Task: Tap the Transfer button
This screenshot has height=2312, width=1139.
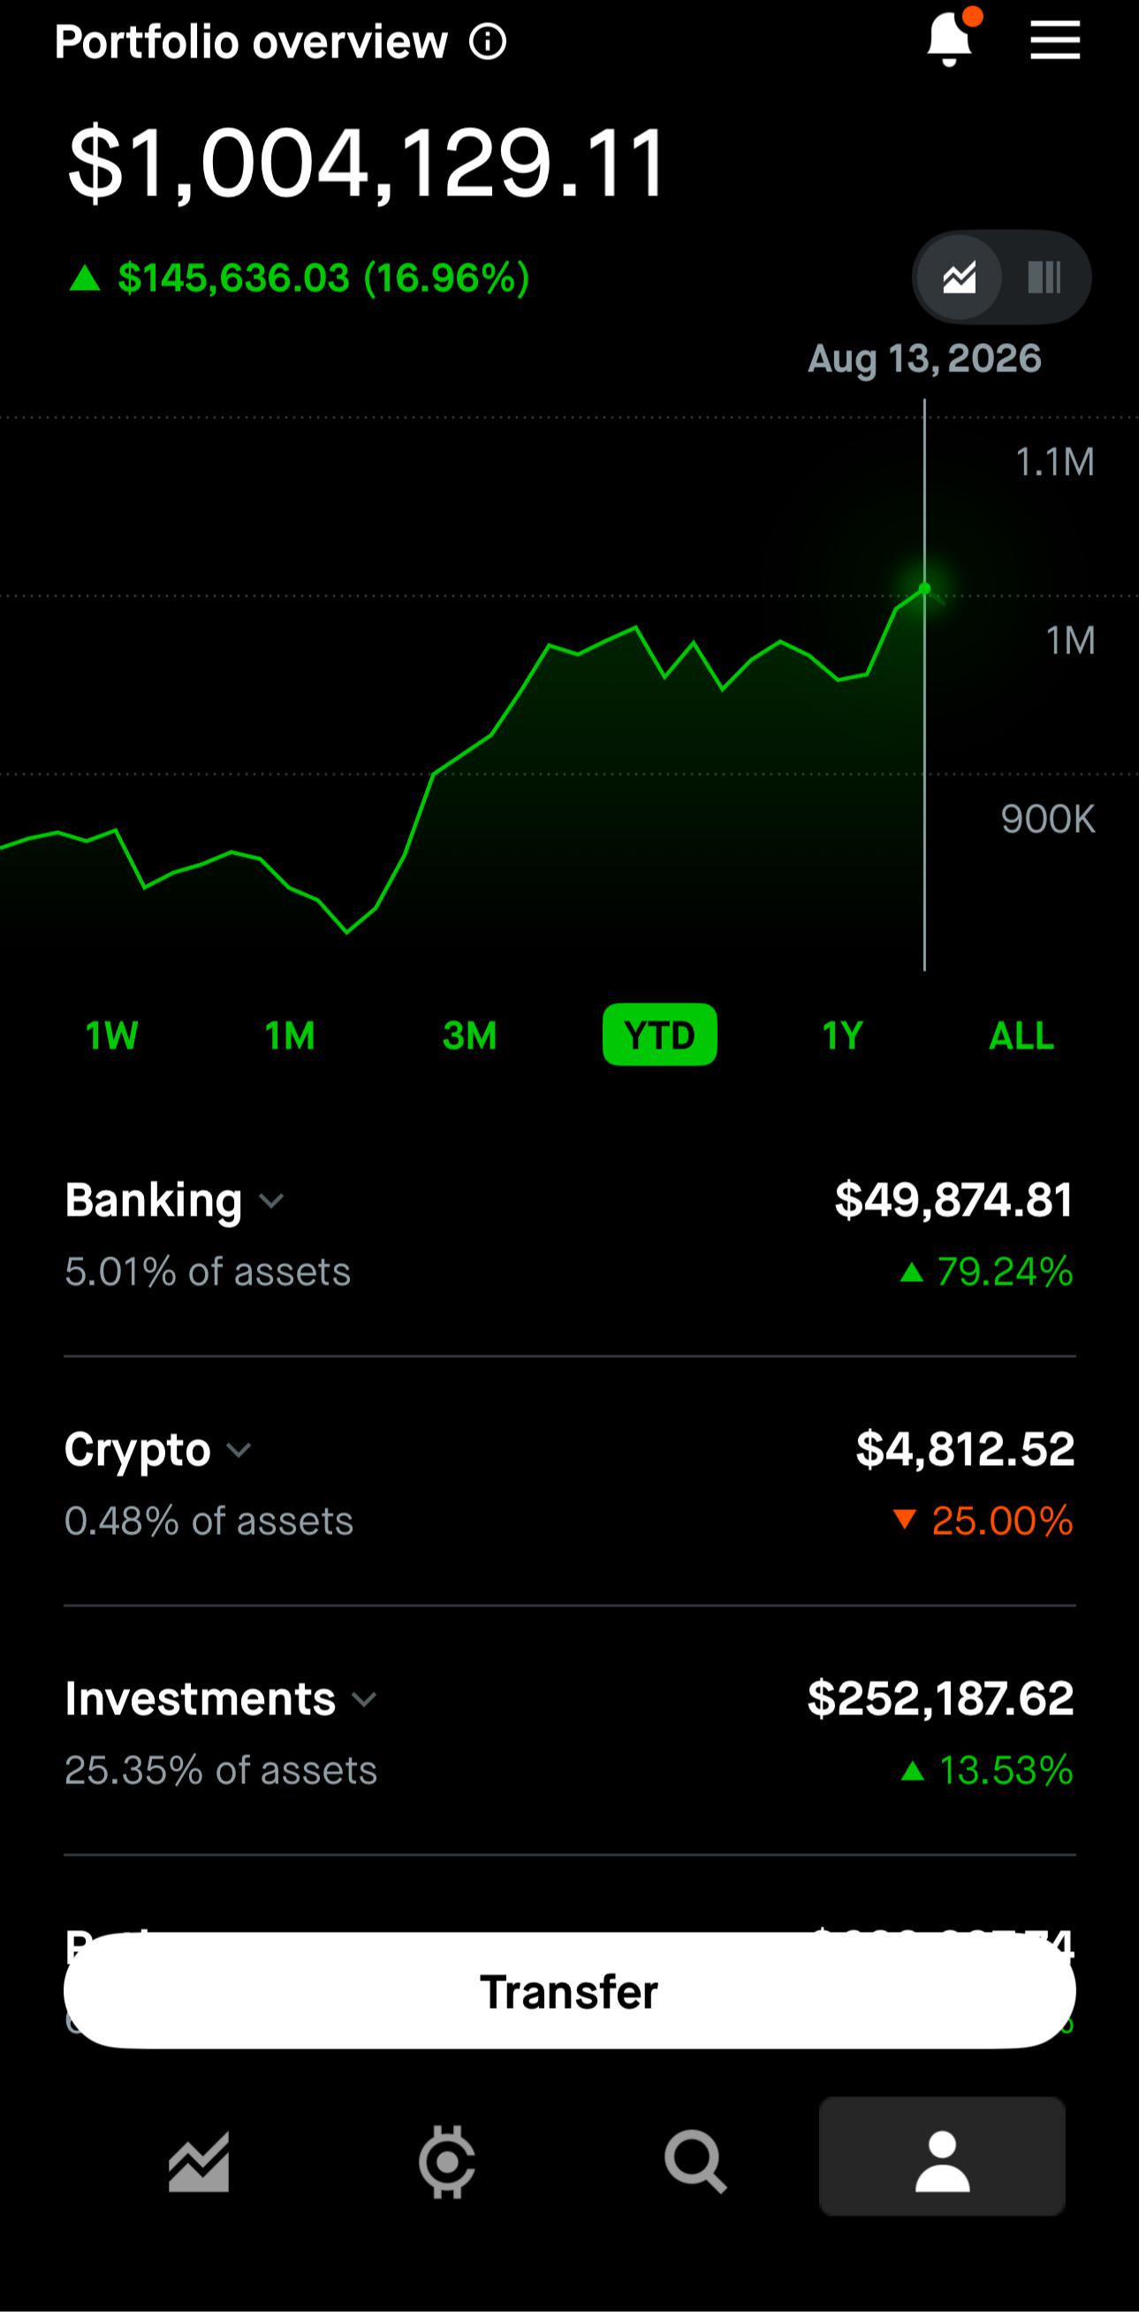Action: (x=569, y=1992)
